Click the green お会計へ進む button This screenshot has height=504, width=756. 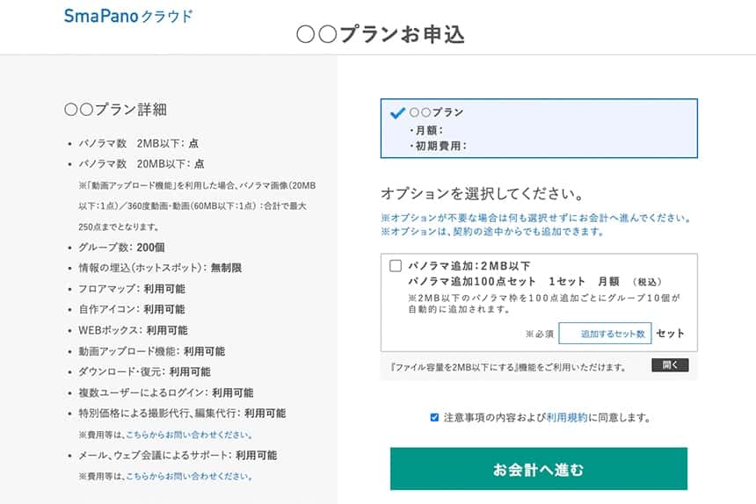[539, 469]
